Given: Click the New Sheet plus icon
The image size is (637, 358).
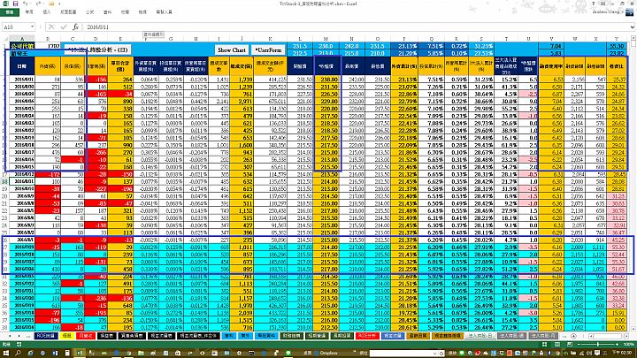Looking at the screenshot, I should point(573,336).
